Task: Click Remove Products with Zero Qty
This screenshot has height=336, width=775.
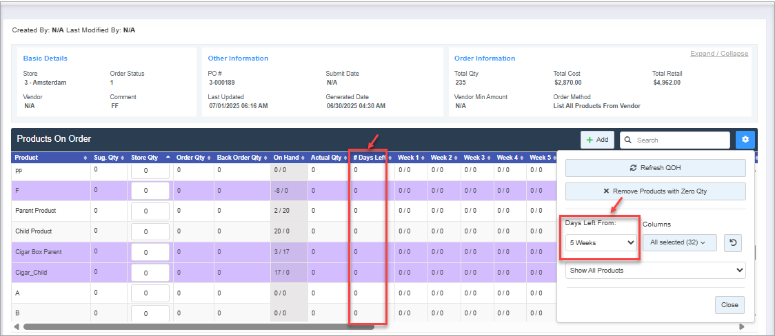Action: coord(655,191)
